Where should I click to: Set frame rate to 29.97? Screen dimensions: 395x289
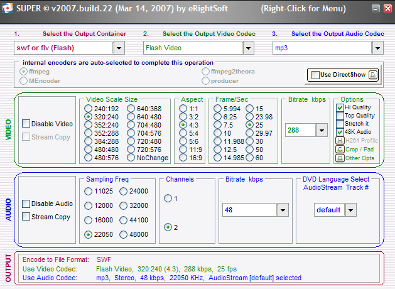(x=249, y=134)
